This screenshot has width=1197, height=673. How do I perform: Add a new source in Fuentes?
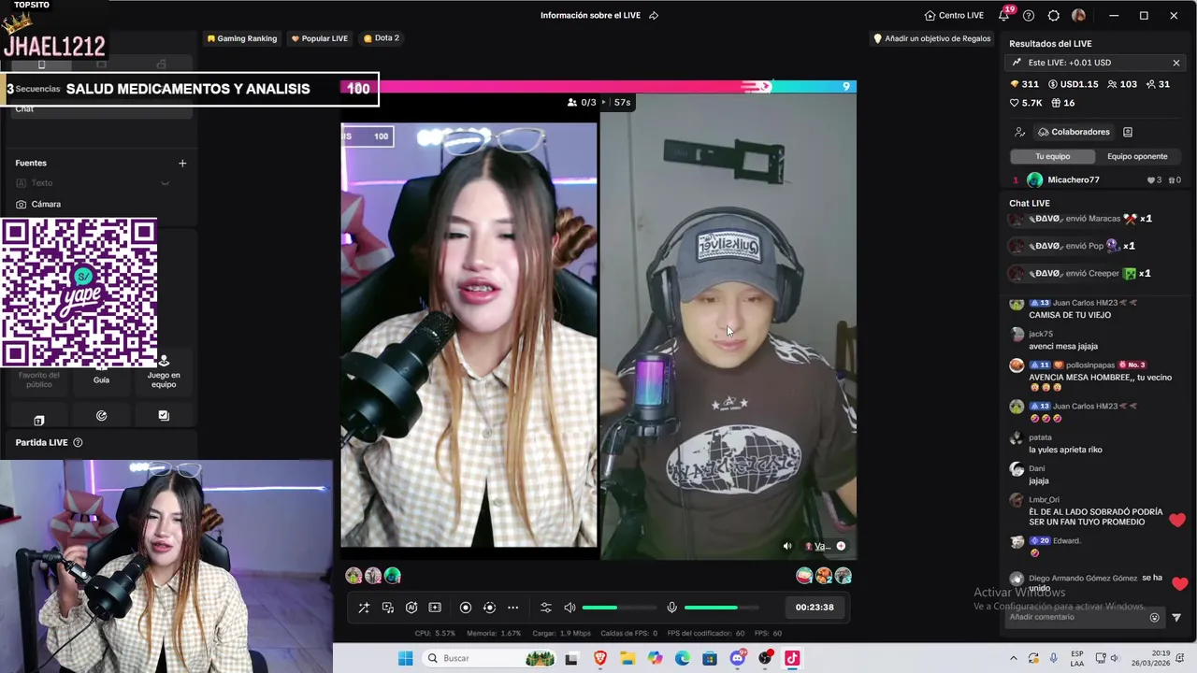(182, 164)
